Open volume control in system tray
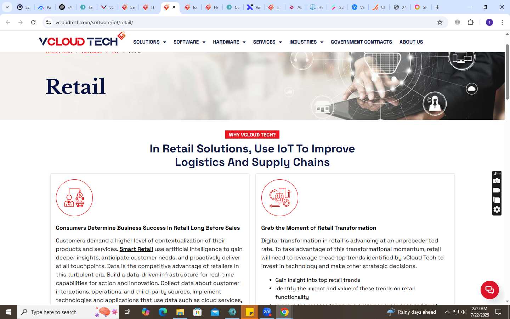Screen dimensions: 510x319 pyautogui.click(x=464, y=312)
